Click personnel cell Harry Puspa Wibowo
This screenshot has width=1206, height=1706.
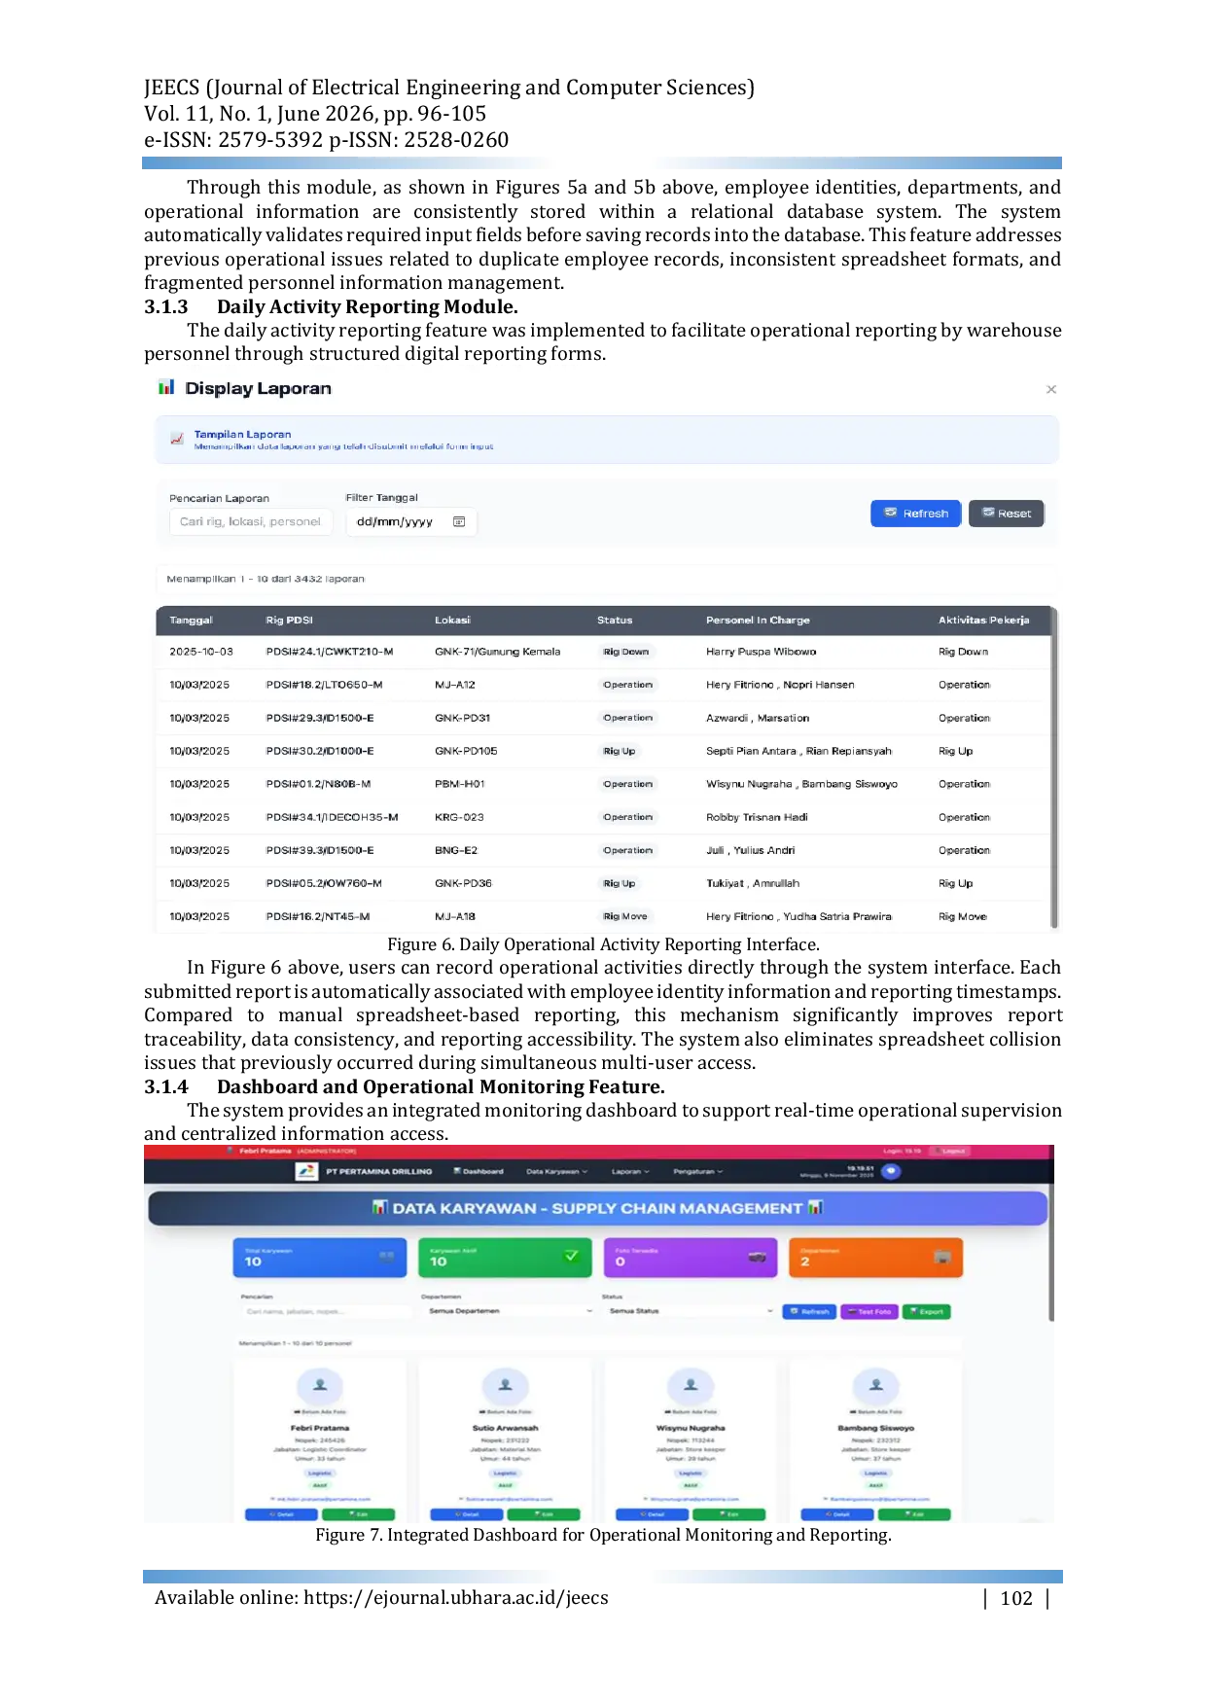pyautogui.click(x=762, y=652)
